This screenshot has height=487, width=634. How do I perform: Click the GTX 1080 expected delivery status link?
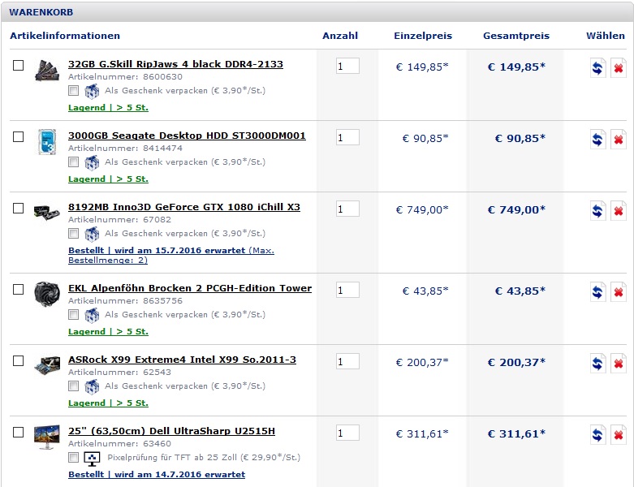point(157,251)
